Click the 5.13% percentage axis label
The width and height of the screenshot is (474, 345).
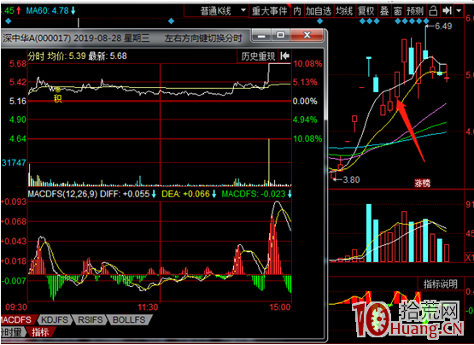coord(305,82)
